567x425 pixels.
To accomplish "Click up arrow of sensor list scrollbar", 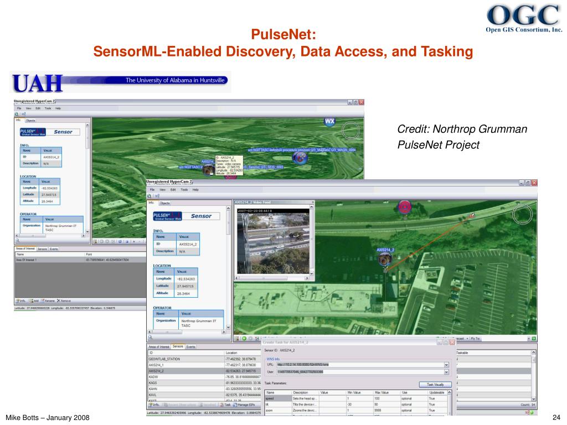I will coord(533,353).
